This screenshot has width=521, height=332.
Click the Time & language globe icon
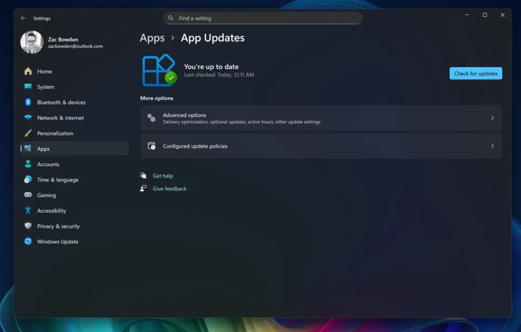(28, 179)
